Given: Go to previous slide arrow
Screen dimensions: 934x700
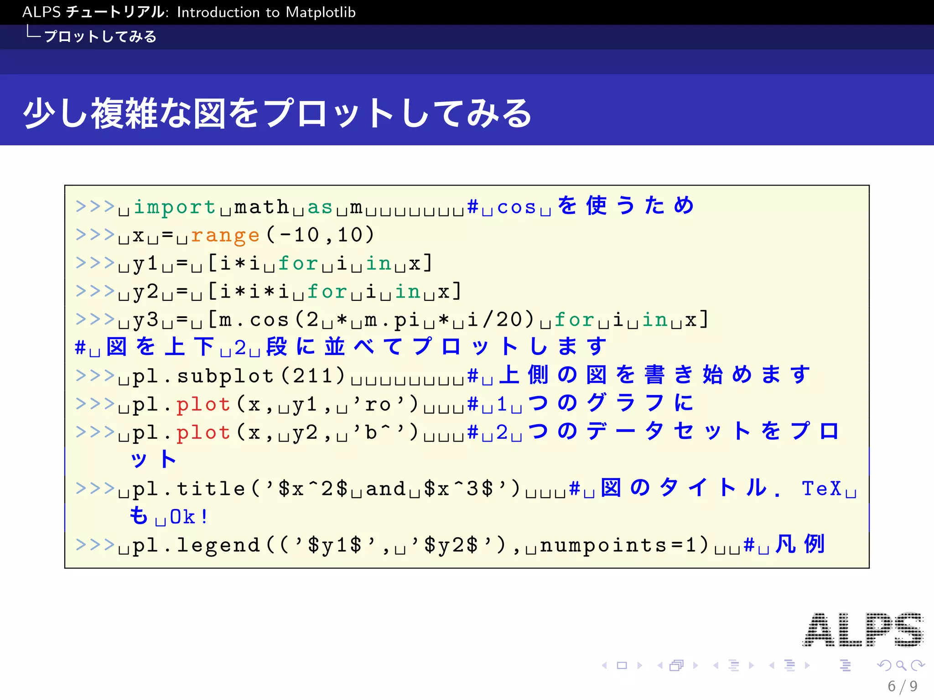Looking at the screenshot, I should (605, 665).
